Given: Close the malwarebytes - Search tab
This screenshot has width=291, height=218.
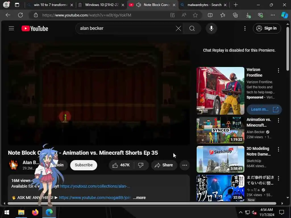Looking at the screenshot, I should (x=225, y=5).
